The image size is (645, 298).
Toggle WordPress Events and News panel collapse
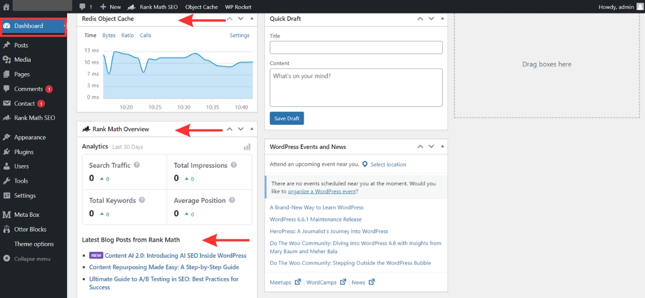pos(442,146)
